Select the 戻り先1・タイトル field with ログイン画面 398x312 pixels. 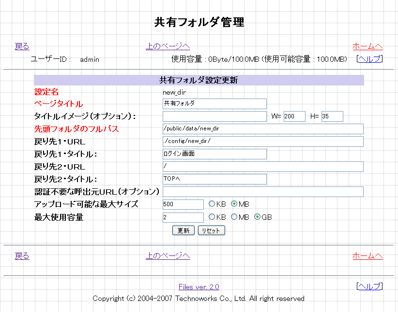pyautogui.click(x=214, y=154)
